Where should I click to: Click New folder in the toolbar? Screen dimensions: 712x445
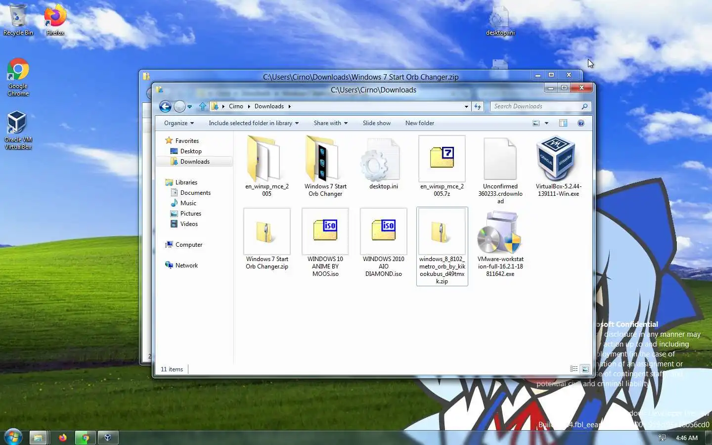click(x=419, y=123)
